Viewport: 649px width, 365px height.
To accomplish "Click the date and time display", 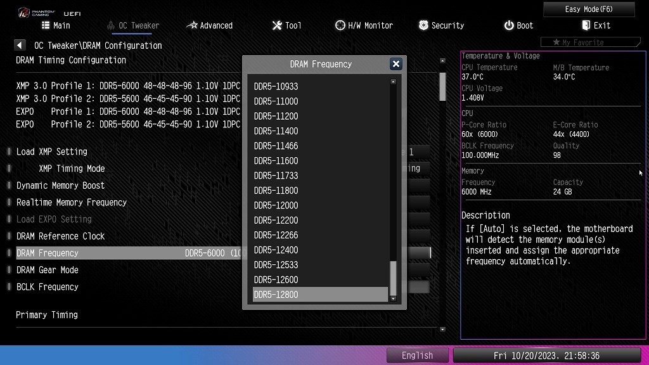I will [546, 355].
